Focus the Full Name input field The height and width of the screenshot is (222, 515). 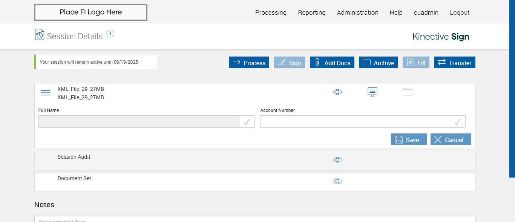point(139,122)
